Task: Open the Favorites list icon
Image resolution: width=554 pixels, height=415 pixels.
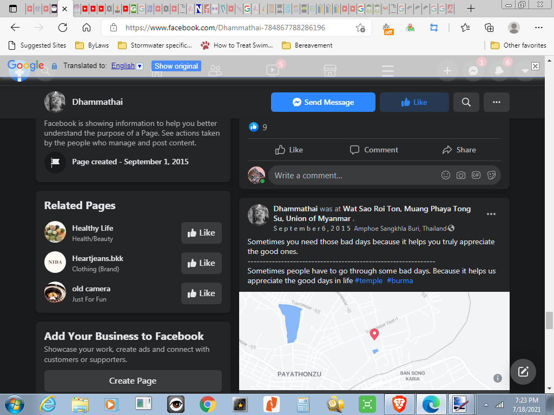Action: pos(465,28)
